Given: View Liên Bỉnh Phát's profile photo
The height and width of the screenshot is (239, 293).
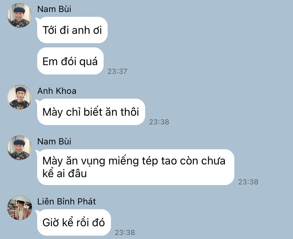Looking at the screenshot, I should click(x=20, y=208).
